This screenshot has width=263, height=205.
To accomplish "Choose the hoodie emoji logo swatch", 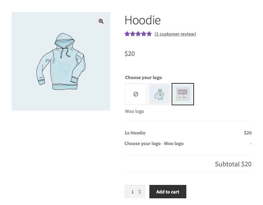I will coord(159,94).
